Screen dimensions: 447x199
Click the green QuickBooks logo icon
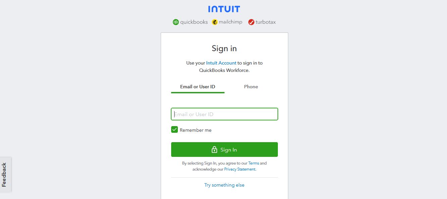[176, 22]
